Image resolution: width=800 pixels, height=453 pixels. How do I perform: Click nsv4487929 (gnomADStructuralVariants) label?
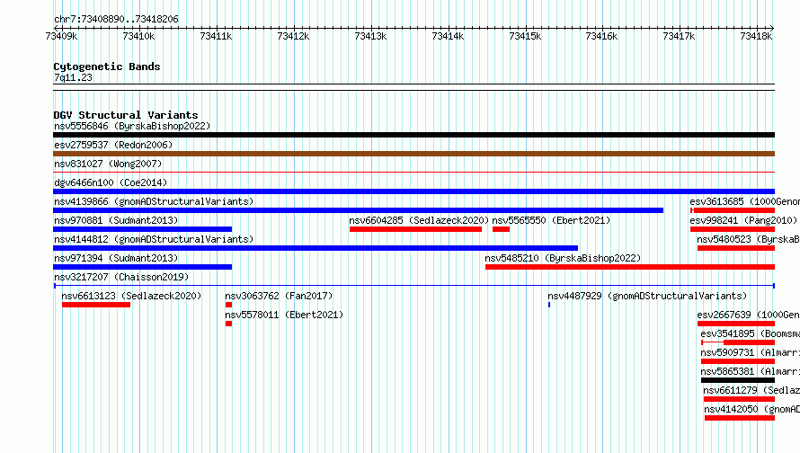point(647,296)
